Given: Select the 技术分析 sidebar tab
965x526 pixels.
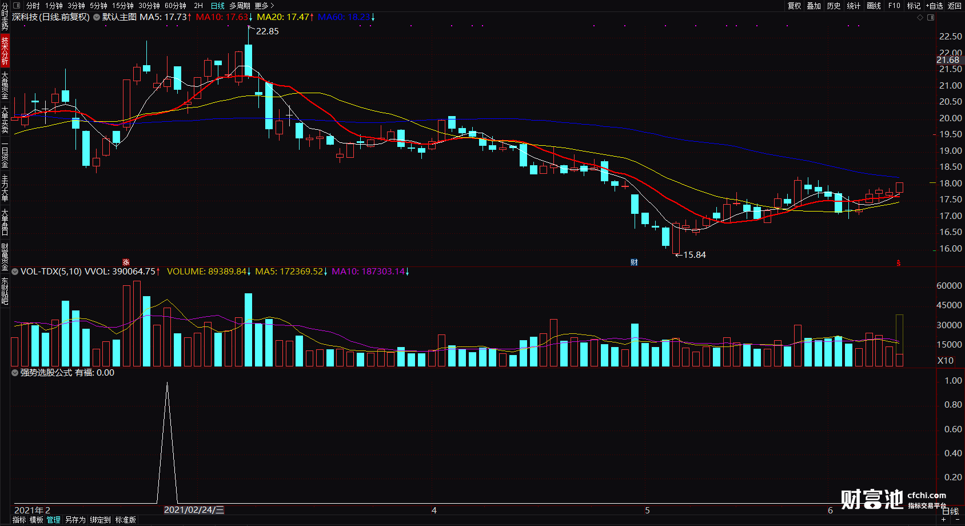Looking at the screenshot, I should tap(5, 50).
